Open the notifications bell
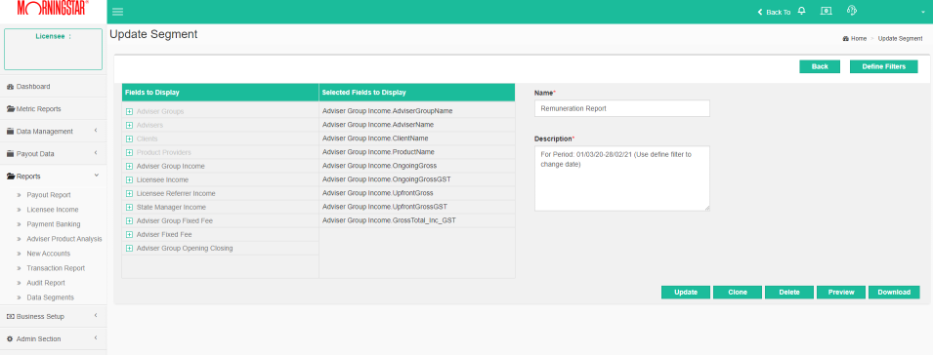Image resolution: width=933 pixels, height=355 pixels. pos(801,11)
